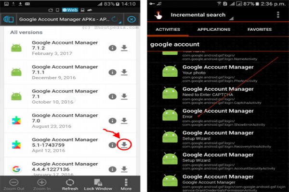This screenshot has width=289, height=192.
Task: Tap Android icon of CAPTCHA entry
Action: (x=170, y=93)
